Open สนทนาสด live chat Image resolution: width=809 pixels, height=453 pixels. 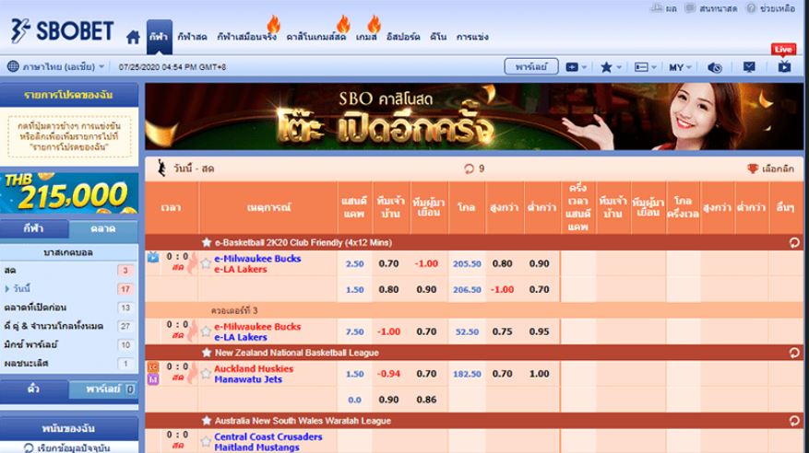(x=711, y=8)
